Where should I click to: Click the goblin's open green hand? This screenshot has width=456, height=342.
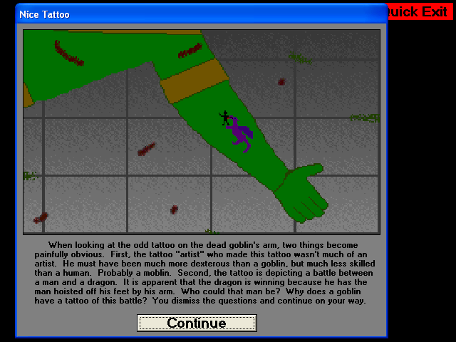(x=302, y=193)
